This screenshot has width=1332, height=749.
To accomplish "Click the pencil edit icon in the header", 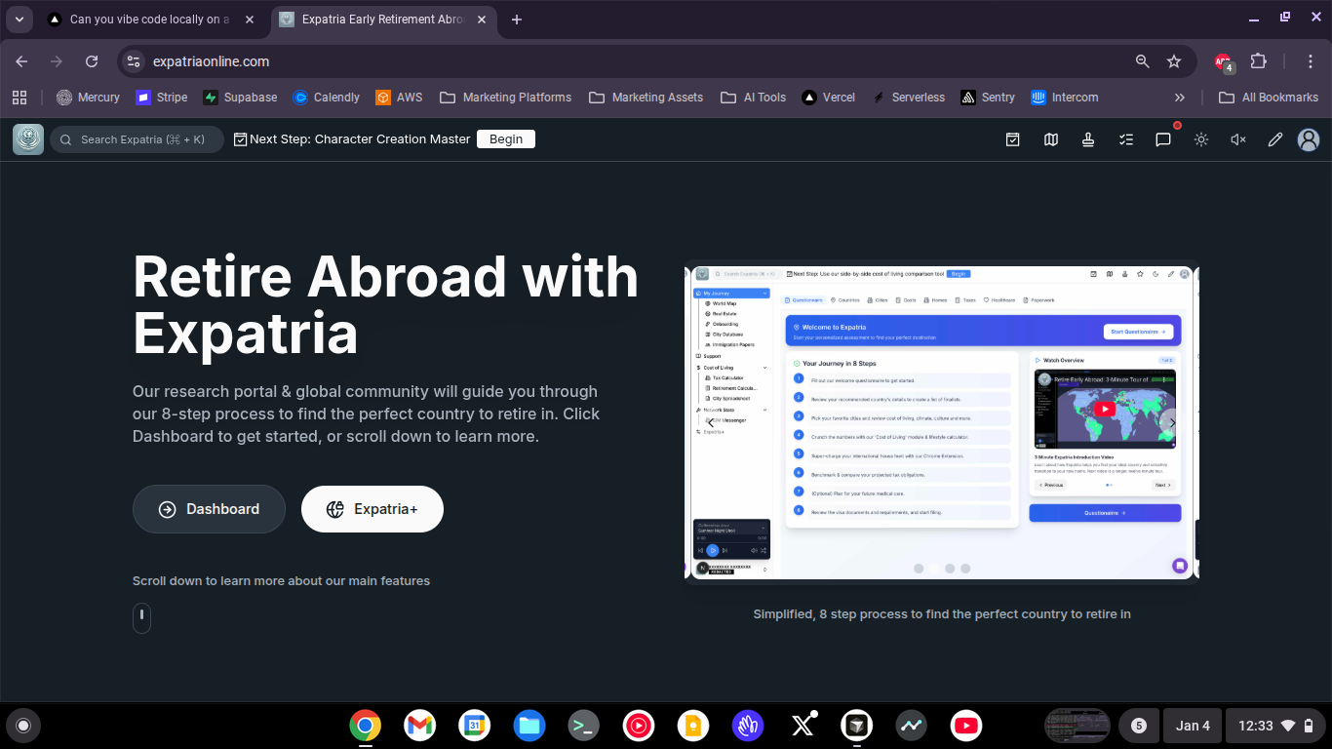I will click(x=1274, y=139).
